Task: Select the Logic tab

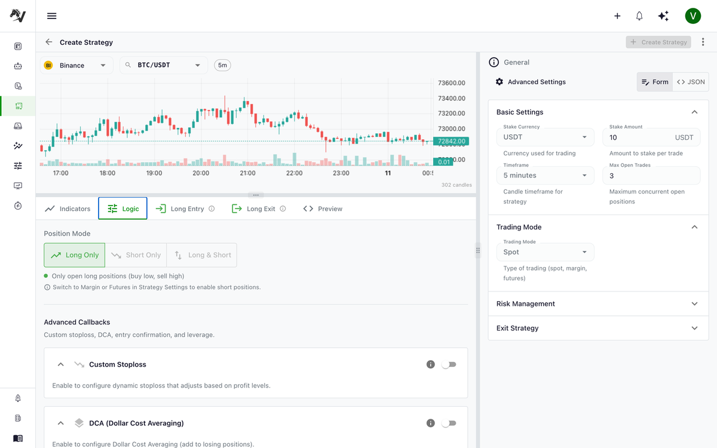Action: click(x=122, y=209)
